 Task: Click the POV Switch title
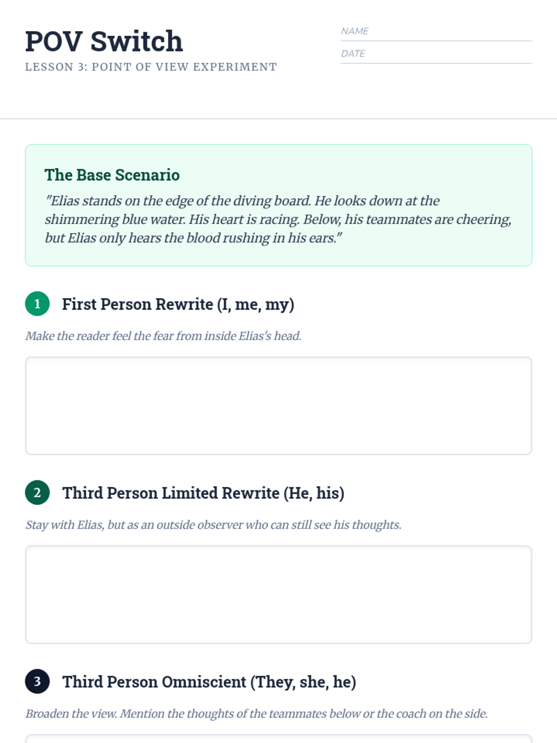(104, 41)
